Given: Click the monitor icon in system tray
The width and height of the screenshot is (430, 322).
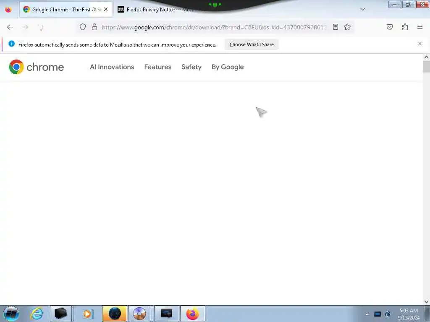Looking at the screenshot, I should [x=378, y=314].
